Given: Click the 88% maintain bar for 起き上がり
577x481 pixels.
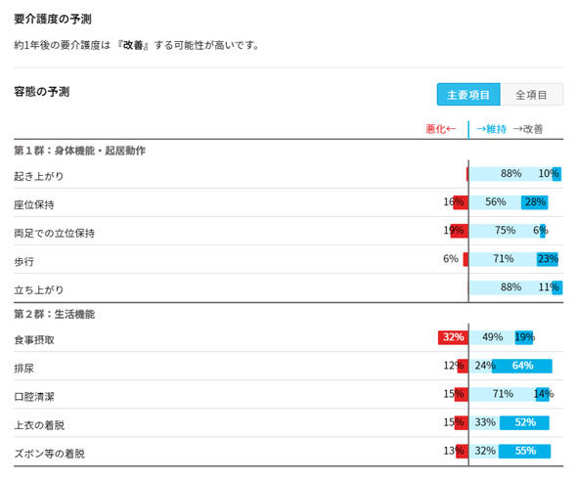Looking at the screenshot, I should [510, 174].
